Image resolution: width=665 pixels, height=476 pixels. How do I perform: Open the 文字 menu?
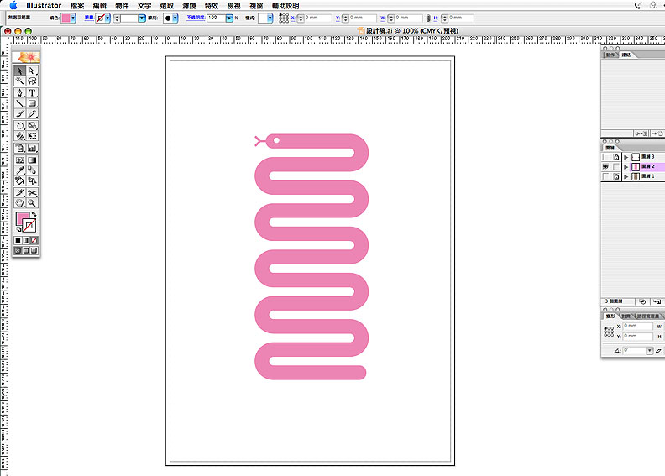(144, 6)
